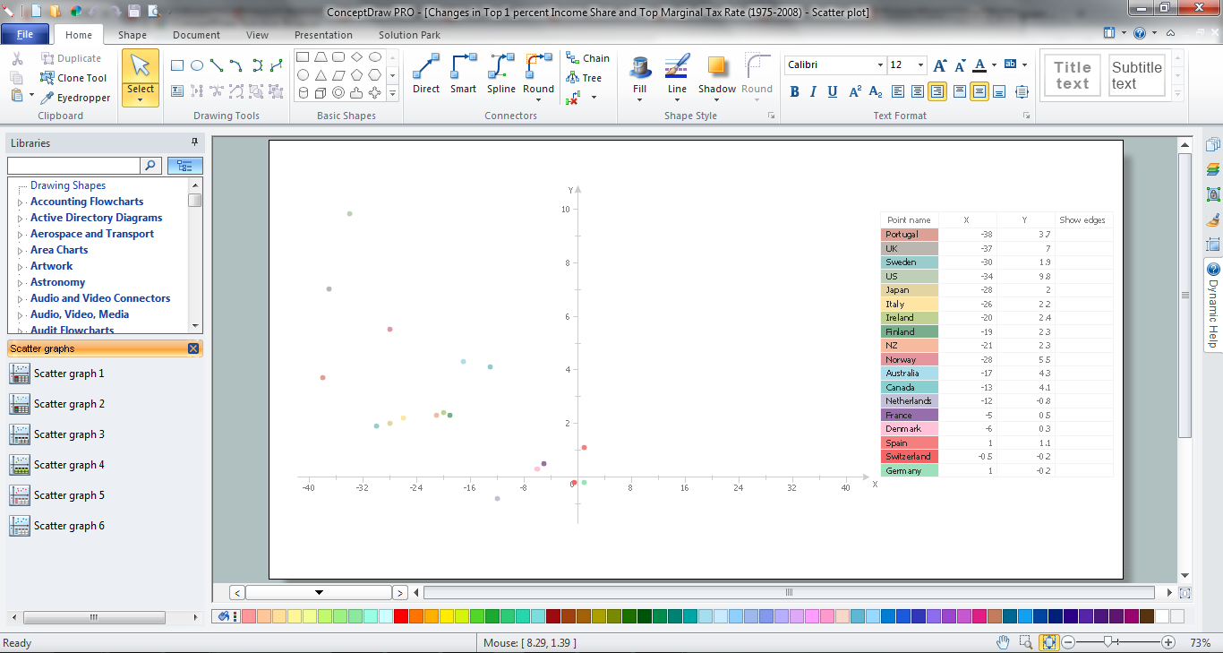The image size is (1223, 653).
Task: Pick the Eyedropper tool
Action: point(75,98)
